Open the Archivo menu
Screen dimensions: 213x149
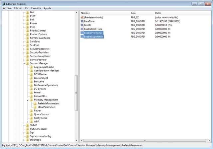(7, 8)
